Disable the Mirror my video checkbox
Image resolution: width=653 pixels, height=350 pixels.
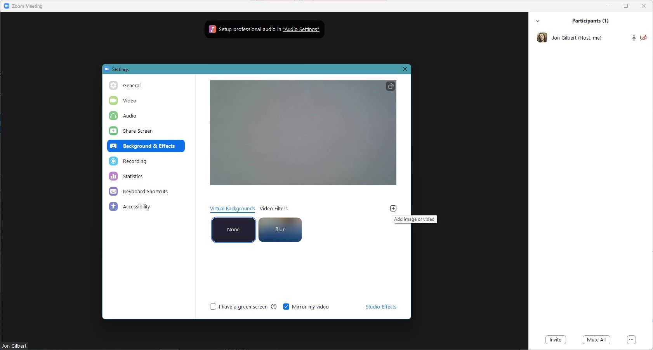pyautogui.click(x=286, y=307)
